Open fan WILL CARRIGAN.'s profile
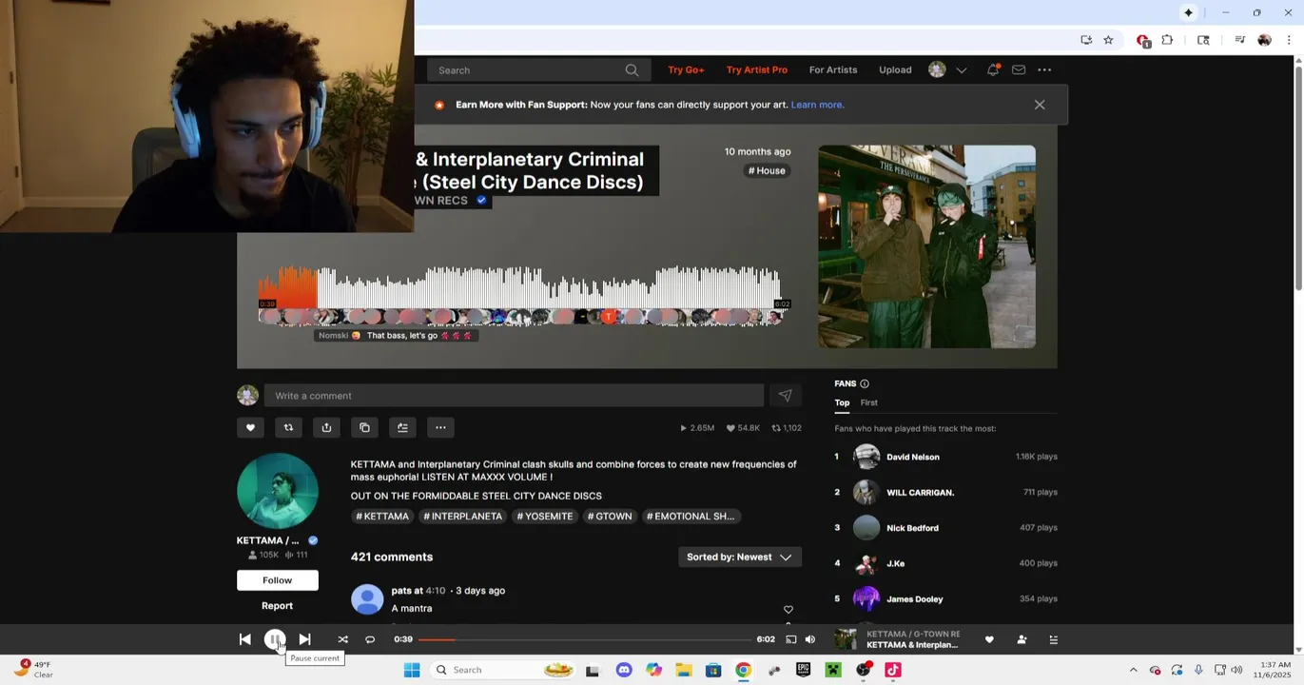1304x685 pixels. point(920,492)
